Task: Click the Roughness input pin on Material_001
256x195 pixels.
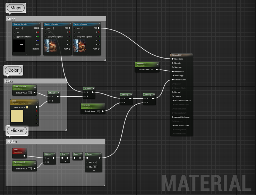Action: coord(173,71)
